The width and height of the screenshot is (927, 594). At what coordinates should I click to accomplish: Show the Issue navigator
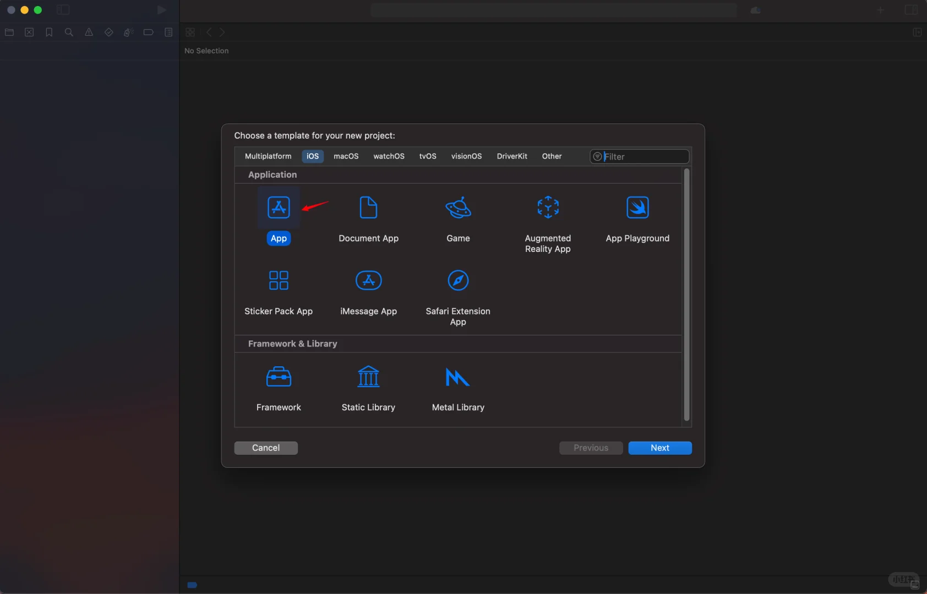point(89,32)
